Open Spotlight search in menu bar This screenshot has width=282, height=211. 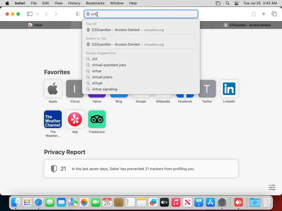(227, 3)
